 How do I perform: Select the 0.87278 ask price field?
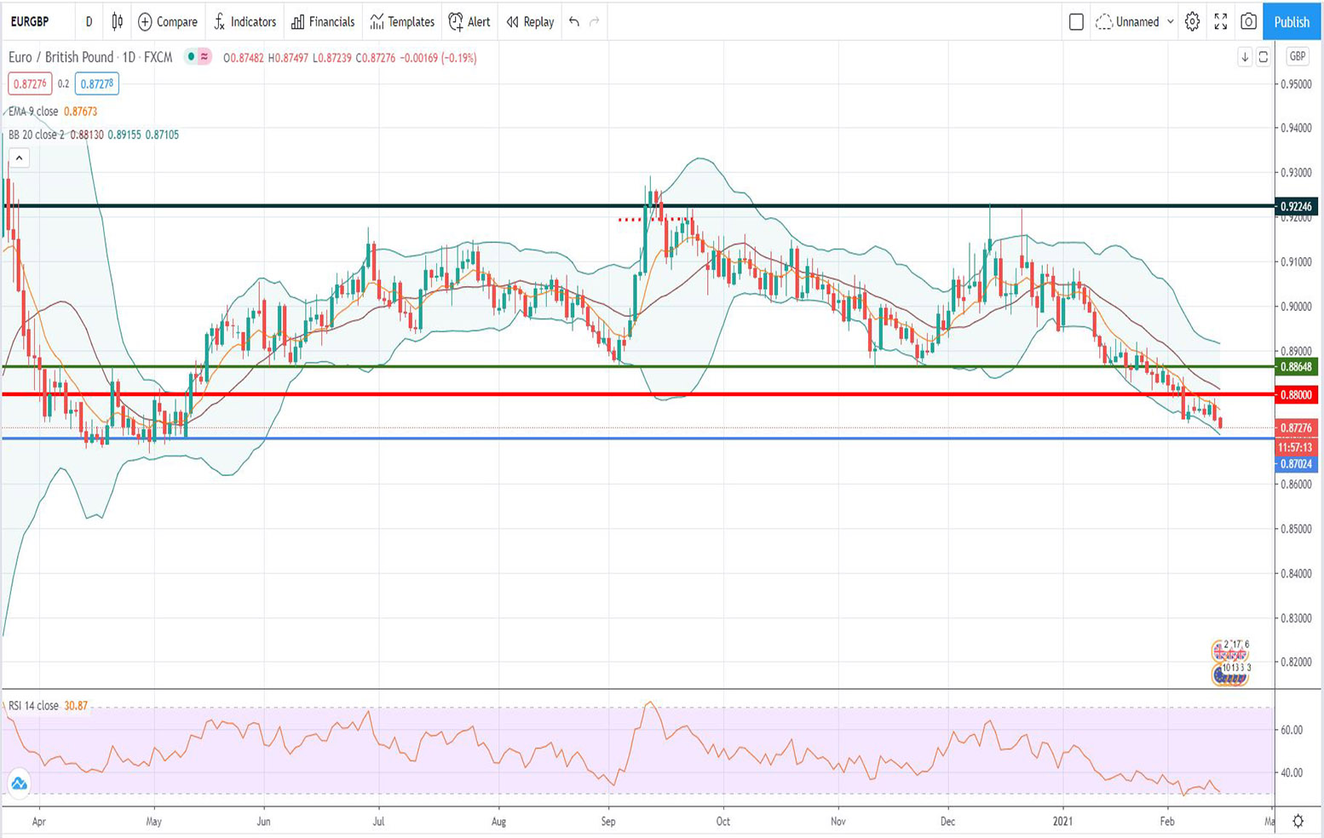[x=95, y=83]
